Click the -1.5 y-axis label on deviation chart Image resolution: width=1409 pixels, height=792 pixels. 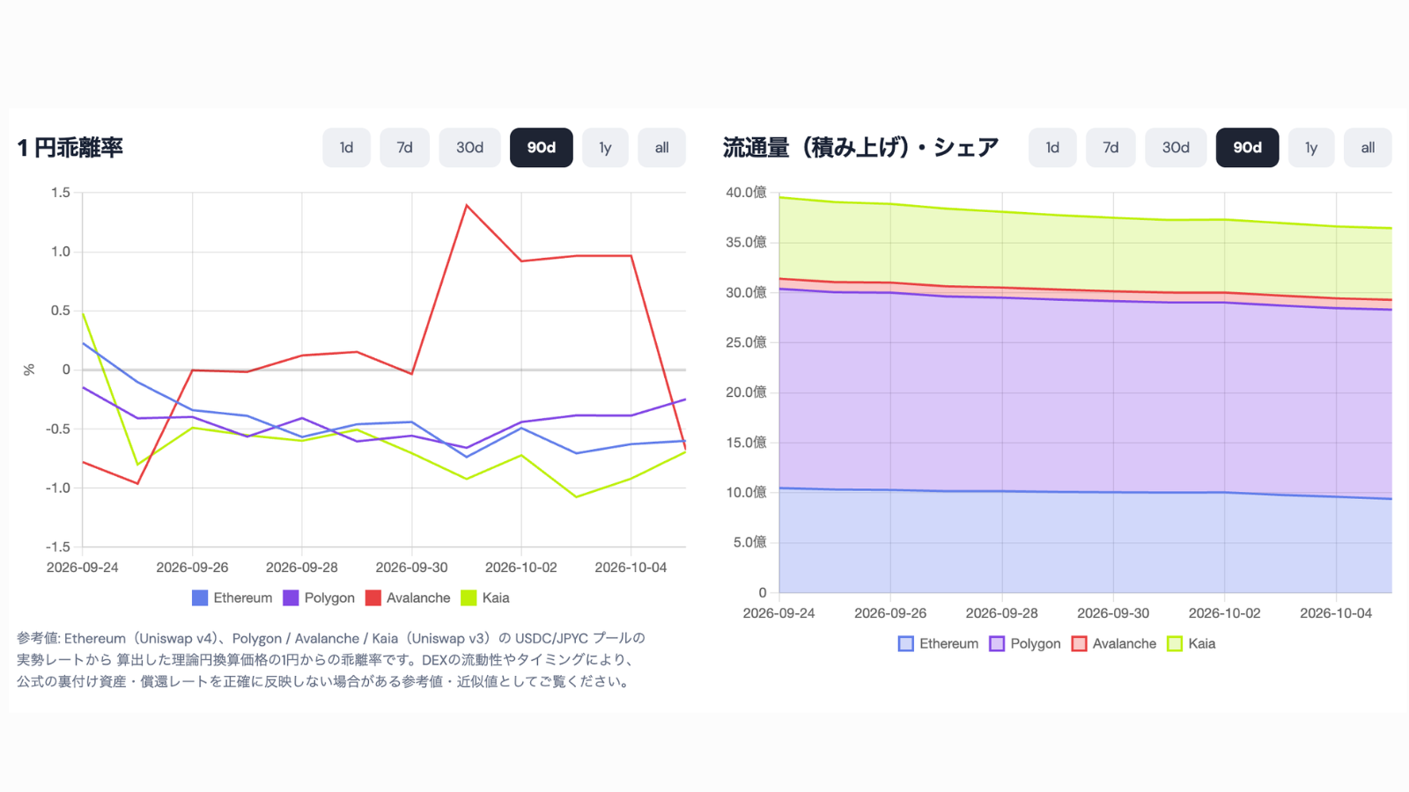58,547
